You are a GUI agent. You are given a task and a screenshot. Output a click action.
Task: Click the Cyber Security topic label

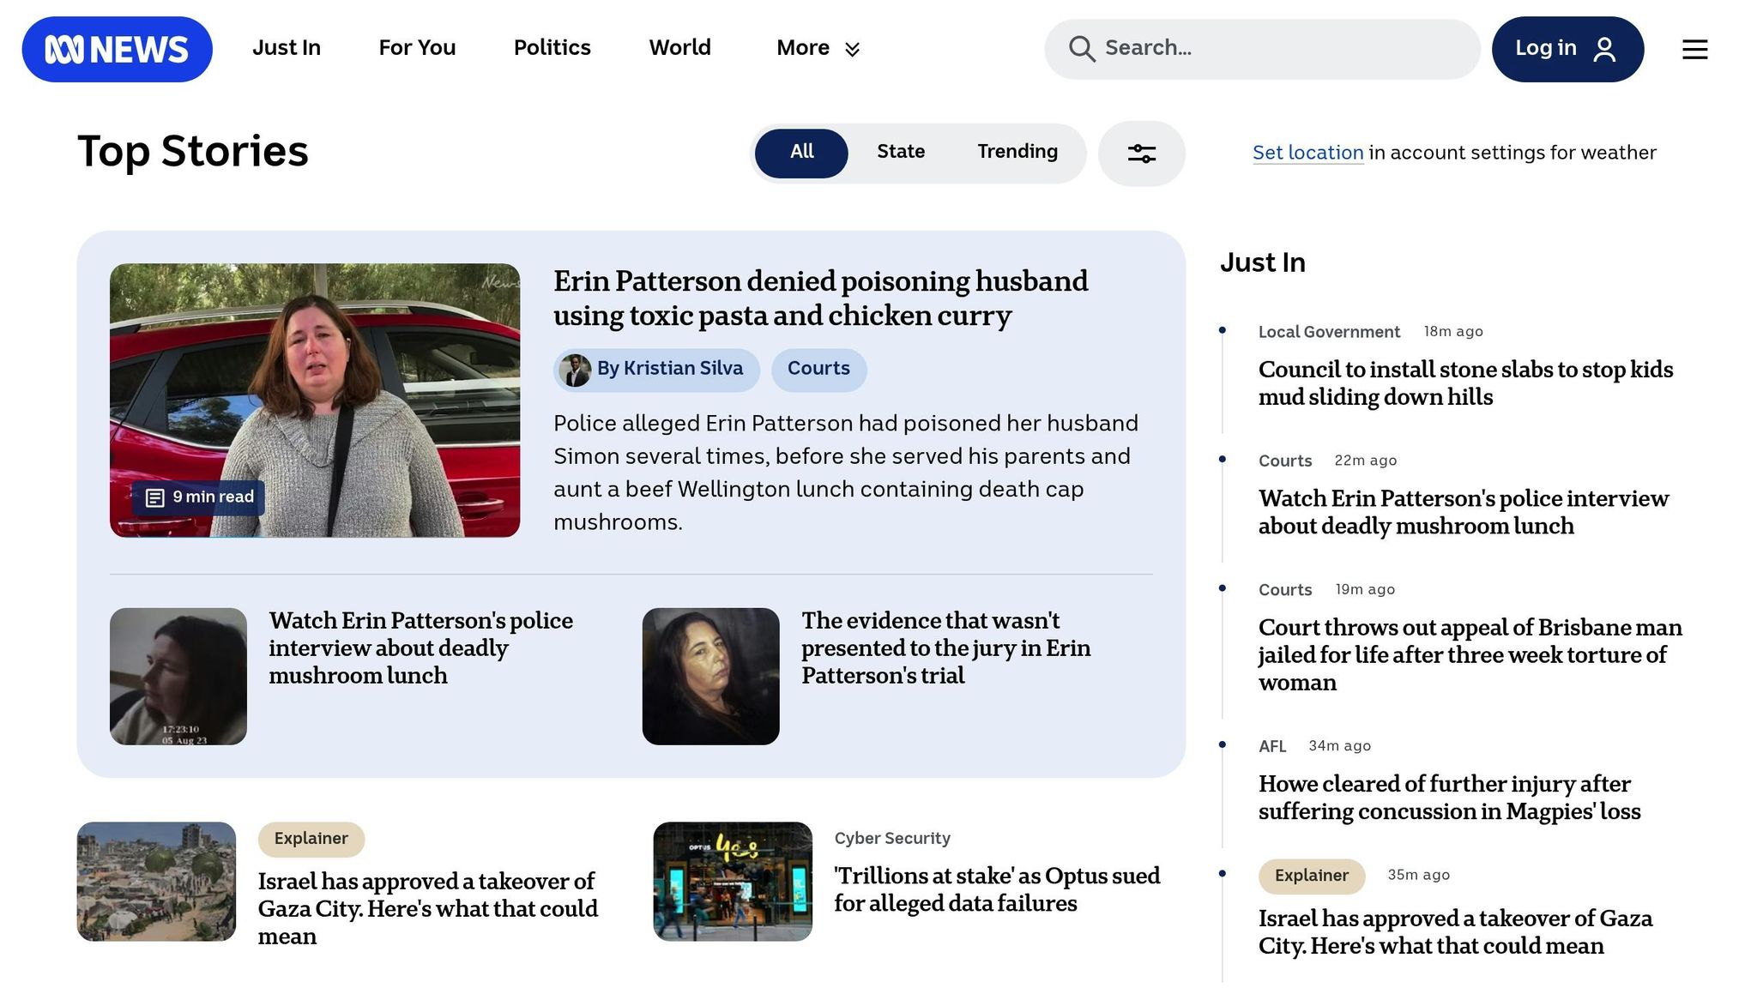pos(892,839)
